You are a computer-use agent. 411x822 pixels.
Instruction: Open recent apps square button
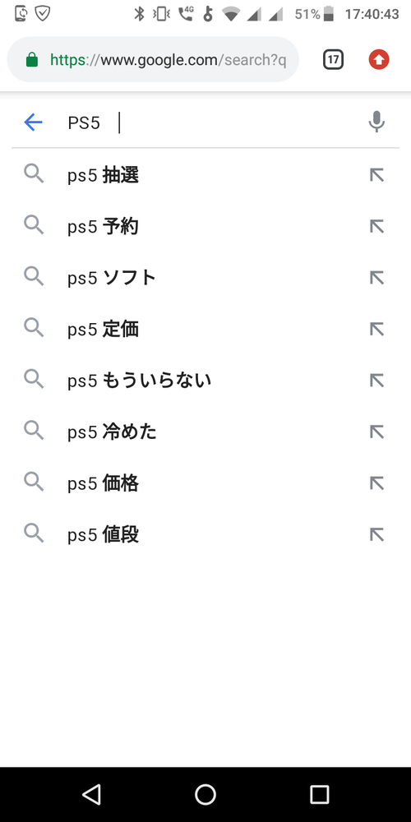(319, 795)
